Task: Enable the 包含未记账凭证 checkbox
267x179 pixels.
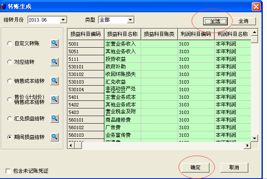Action: click(x=8, y=171)
